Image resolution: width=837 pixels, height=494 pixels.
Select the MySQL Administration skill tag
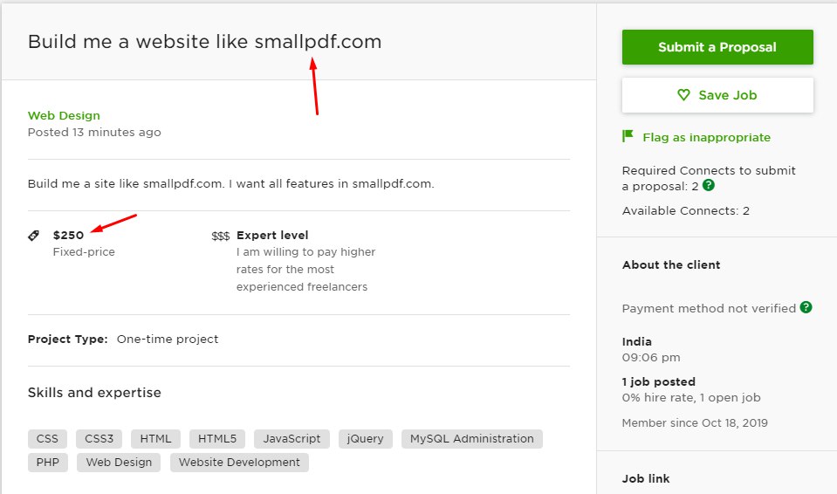coord(472,438)
